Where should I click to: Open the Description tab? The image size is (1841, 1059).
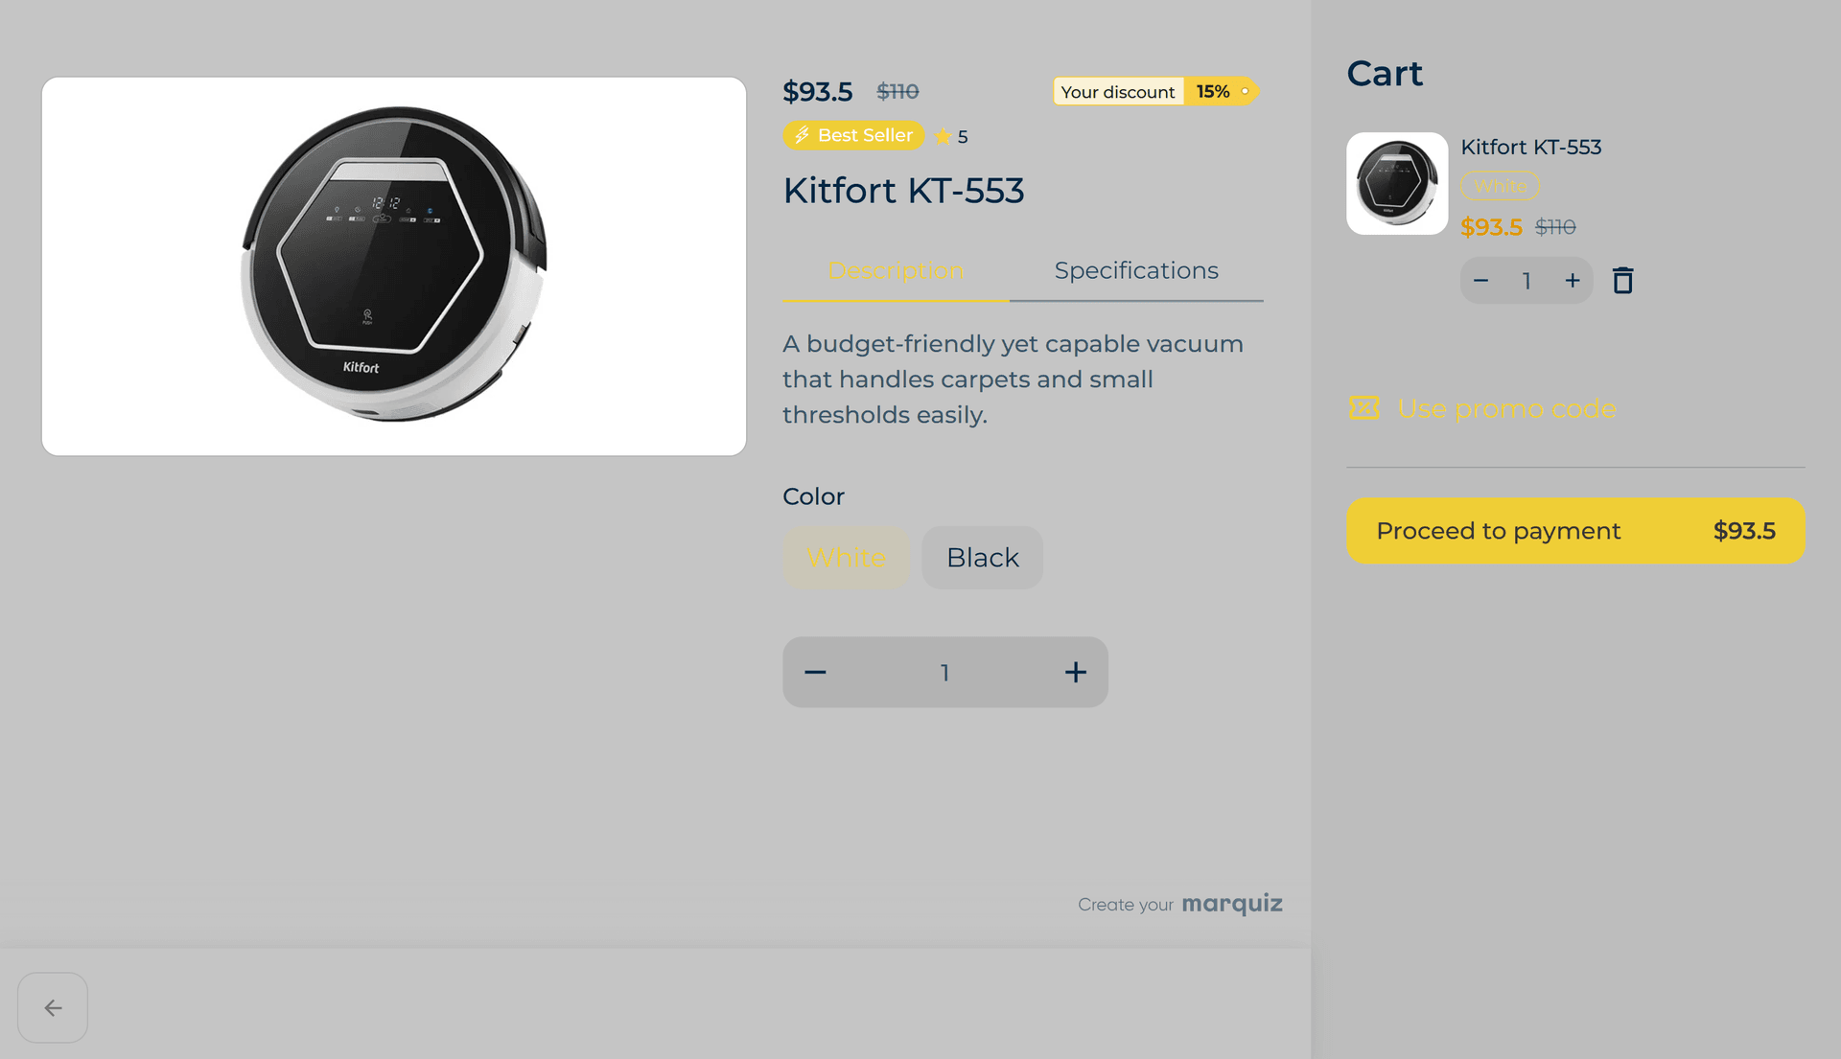(896, 271)
